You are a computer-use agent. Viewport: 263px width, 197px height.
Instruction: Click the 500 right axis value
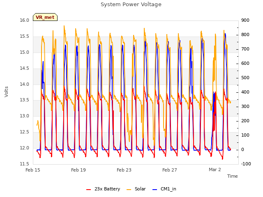click(x=245, y=78)
